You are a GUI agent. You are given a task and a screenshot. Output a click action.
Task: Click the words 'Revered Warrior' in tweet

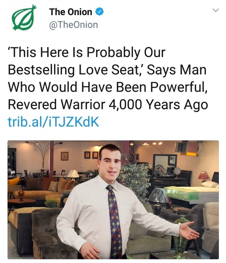pos(56,104)
